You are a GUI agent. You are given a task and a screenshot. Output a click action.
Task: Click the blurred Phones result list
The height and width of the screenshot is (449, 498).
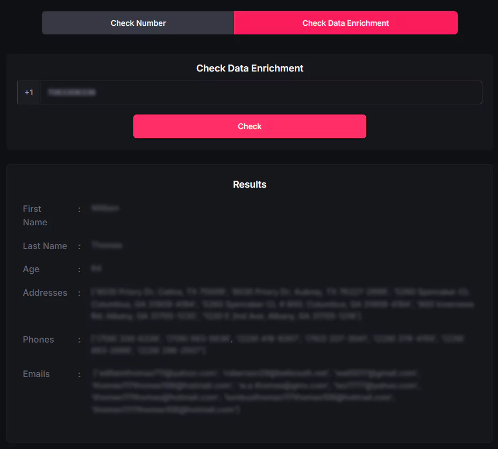tap(278, 345)
